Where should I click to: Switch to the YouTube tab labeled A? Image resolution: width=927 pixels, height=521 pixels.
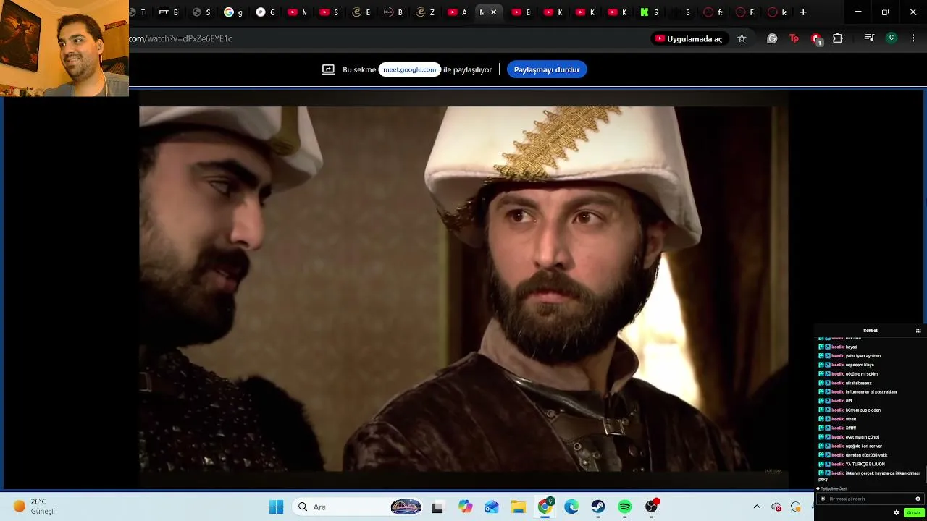[458, 12]
